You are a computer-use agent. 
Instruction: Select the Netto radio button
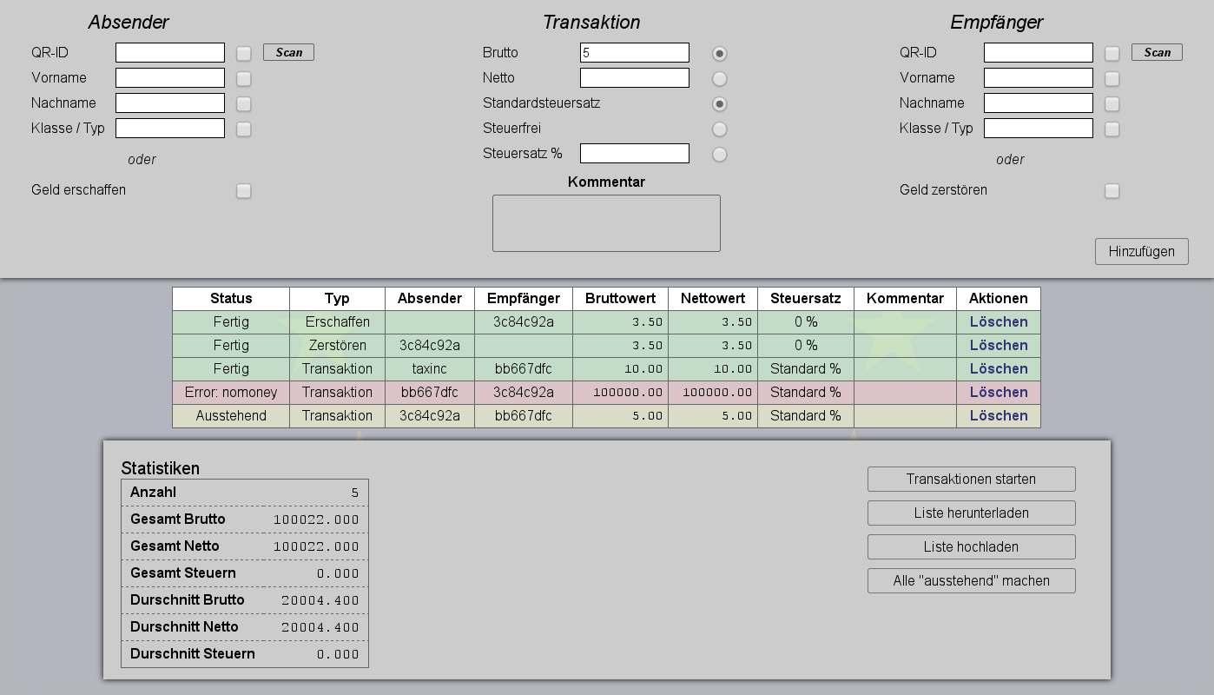tap(719, 79)
